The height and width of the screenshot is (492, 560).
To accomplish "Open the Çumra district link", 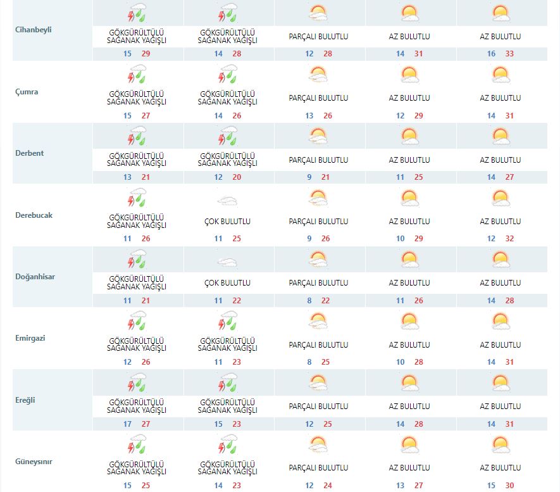I will tap(27, 92).
